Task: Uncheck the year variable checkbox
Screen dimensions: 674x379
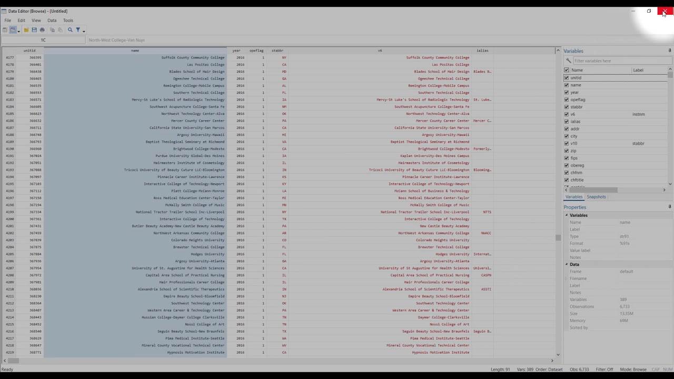Action: pyautogui.click(x=567, y=92)
